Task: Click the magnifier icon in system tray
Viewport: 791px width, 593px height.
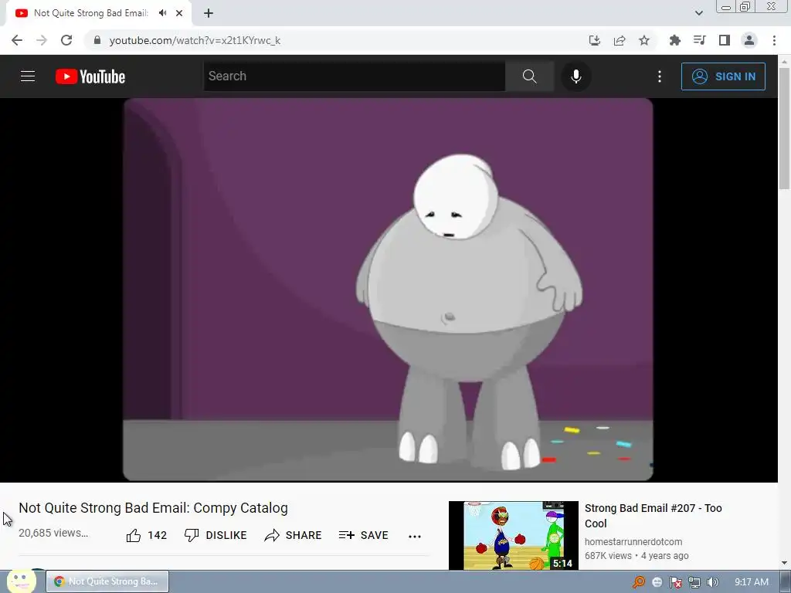Action: tap(639, 582)
